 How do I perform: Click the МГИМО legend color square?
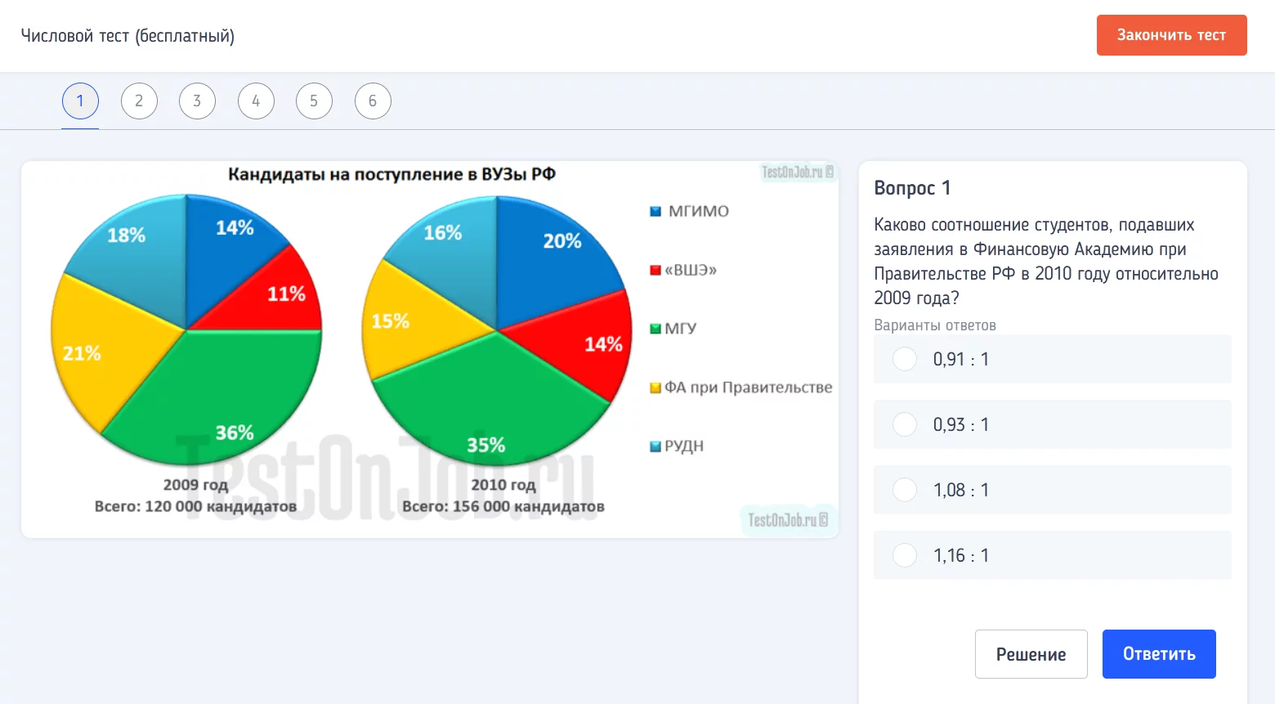pos(655,212)
